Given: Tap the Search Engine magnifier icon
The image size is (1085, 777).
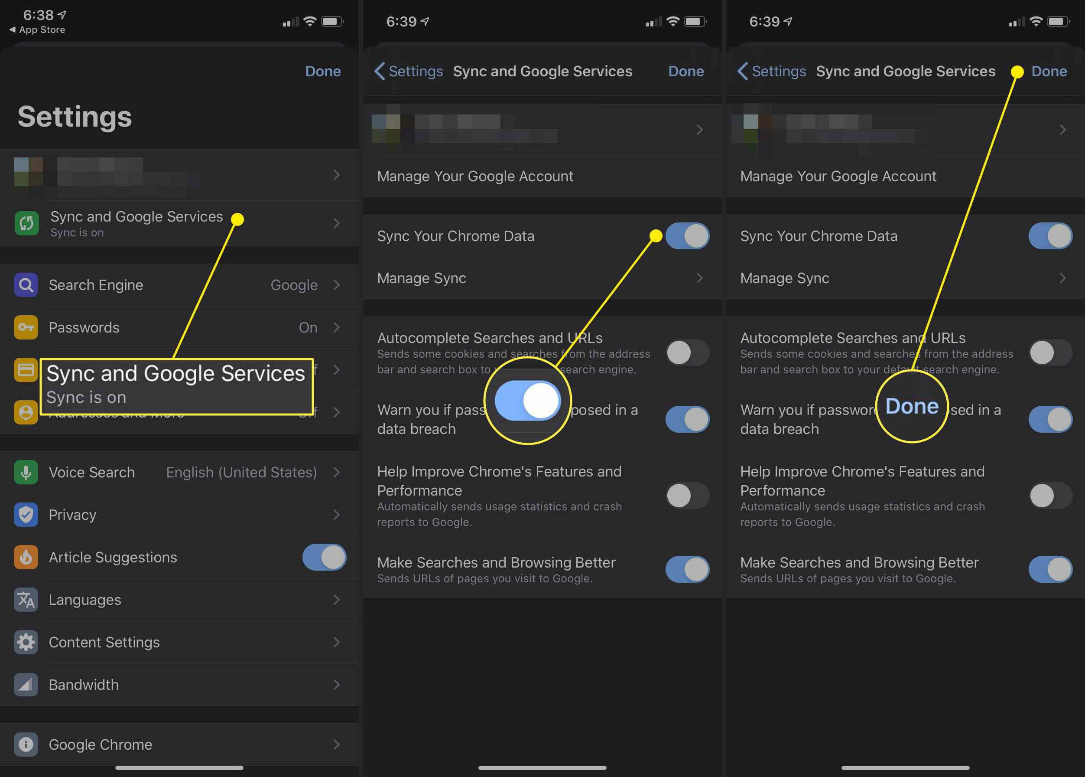Looking at the screenshot, I should [x=26, y=285].
